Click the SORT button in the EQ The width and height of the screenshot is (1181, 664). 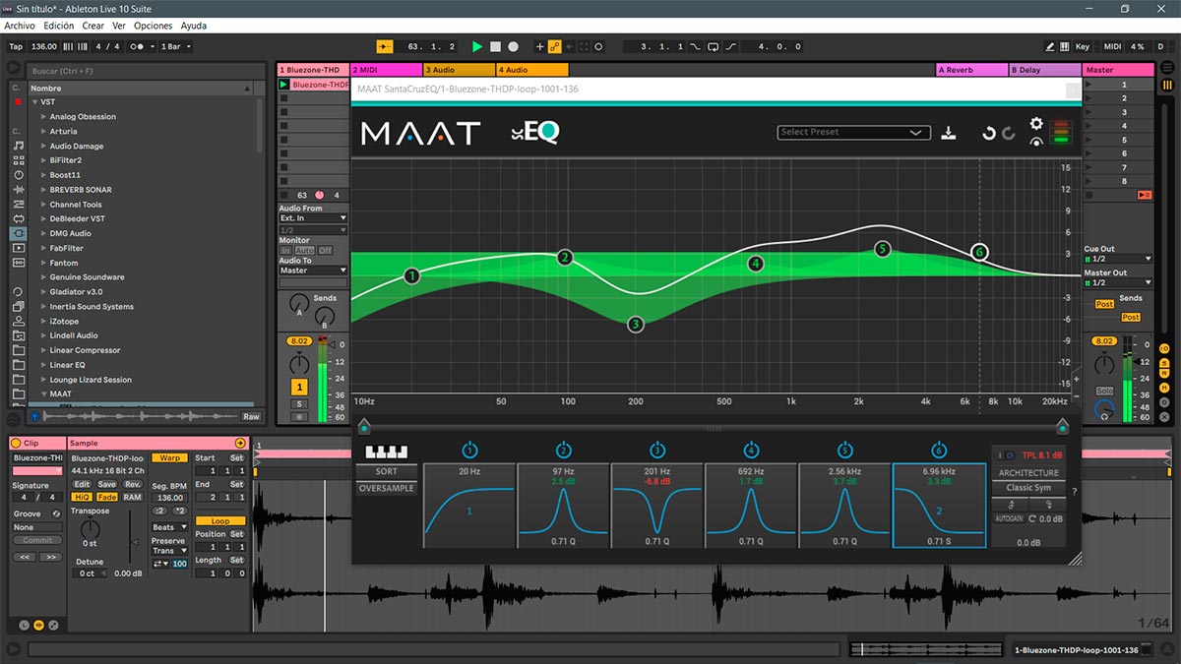(x=386, y=472)
